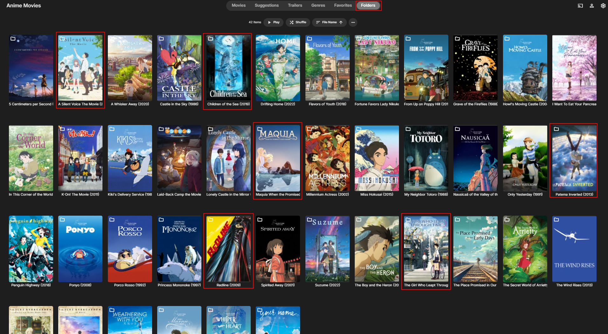Click the folder icon on Spirited Away poster
The width and height of the screenshot is (608, 334).
[260, 219]
